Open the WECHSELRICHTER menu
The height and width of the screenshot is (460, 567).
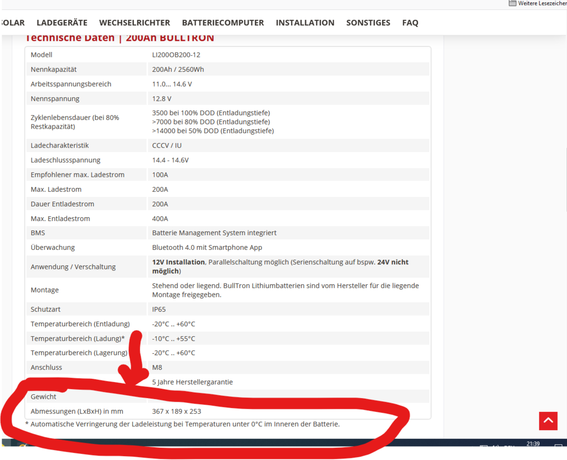point(135,23)
